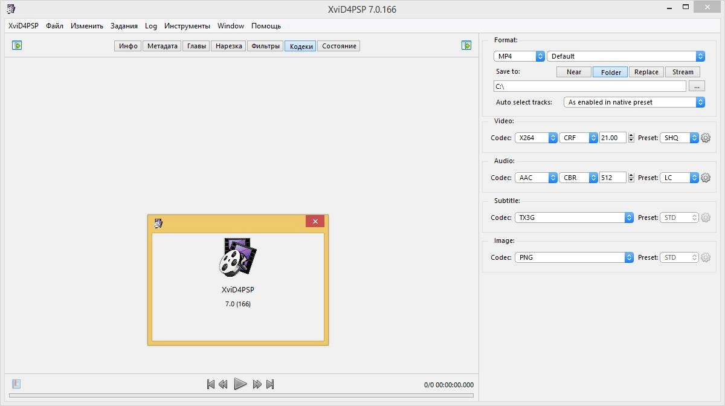This screenshot has height=406, width=725.
Task: Open the Помощь menu
Action: point(266,26)
